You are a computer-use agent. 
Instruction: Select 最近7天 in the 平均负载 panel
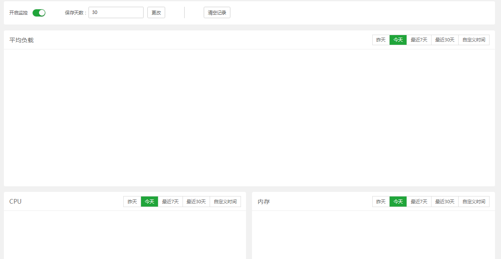418,40
